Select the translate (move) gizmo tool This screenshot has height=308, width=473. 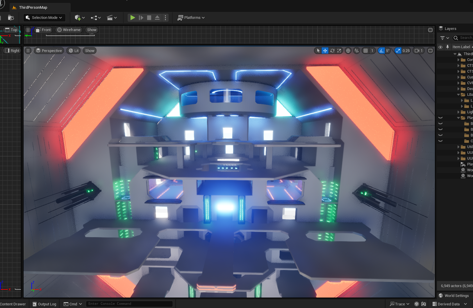(x=325, y=51)
